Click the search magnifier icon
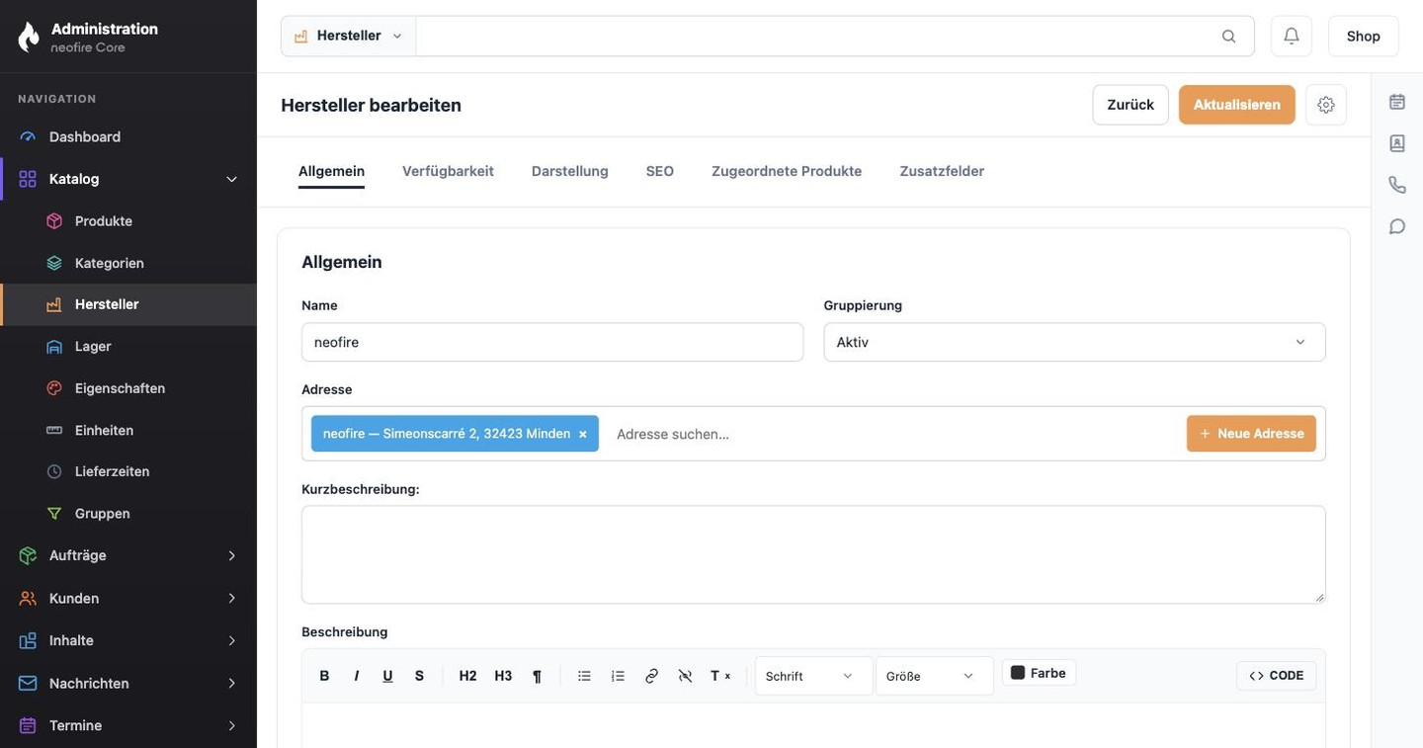This screenshot has width=1423, height=748. tap(1228, 36)
